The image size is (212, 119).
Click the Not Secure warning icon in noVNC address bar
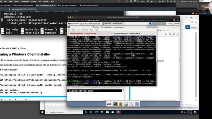coord(69,20)
